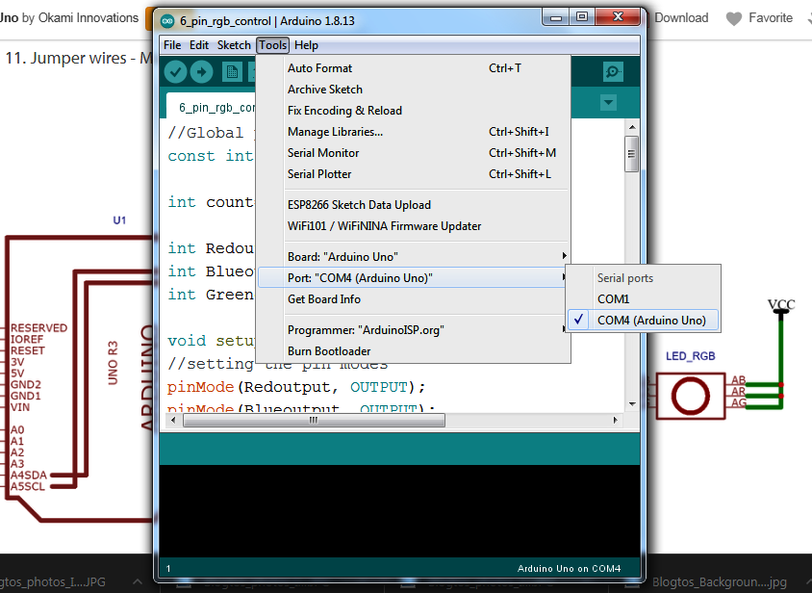Screen dimensions: 812x593
Task: Open the Help menu
Action: (306, 45)
